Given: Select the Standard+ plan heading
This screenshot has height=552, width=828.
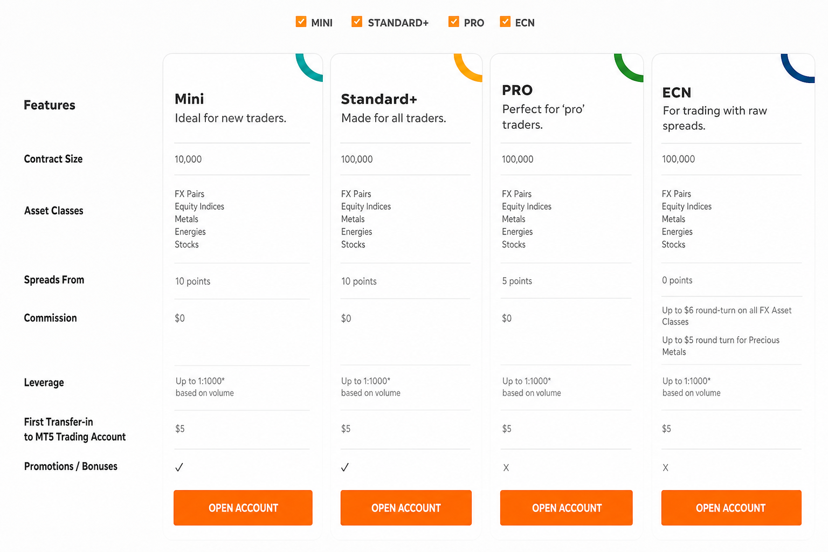Looking at the screenshot, I should (379, 99).
